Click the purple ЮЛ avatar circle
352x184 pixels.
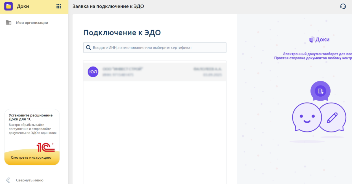click(93, 72)
